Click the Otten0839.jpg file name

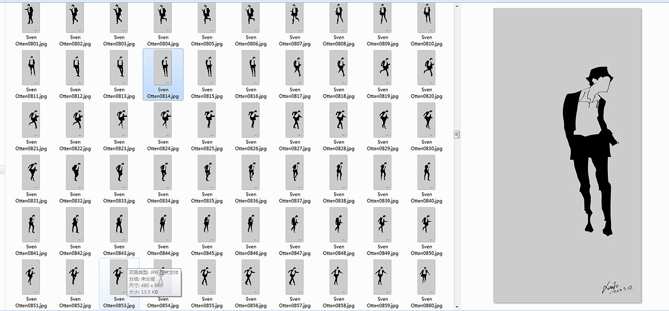[383, 197]
